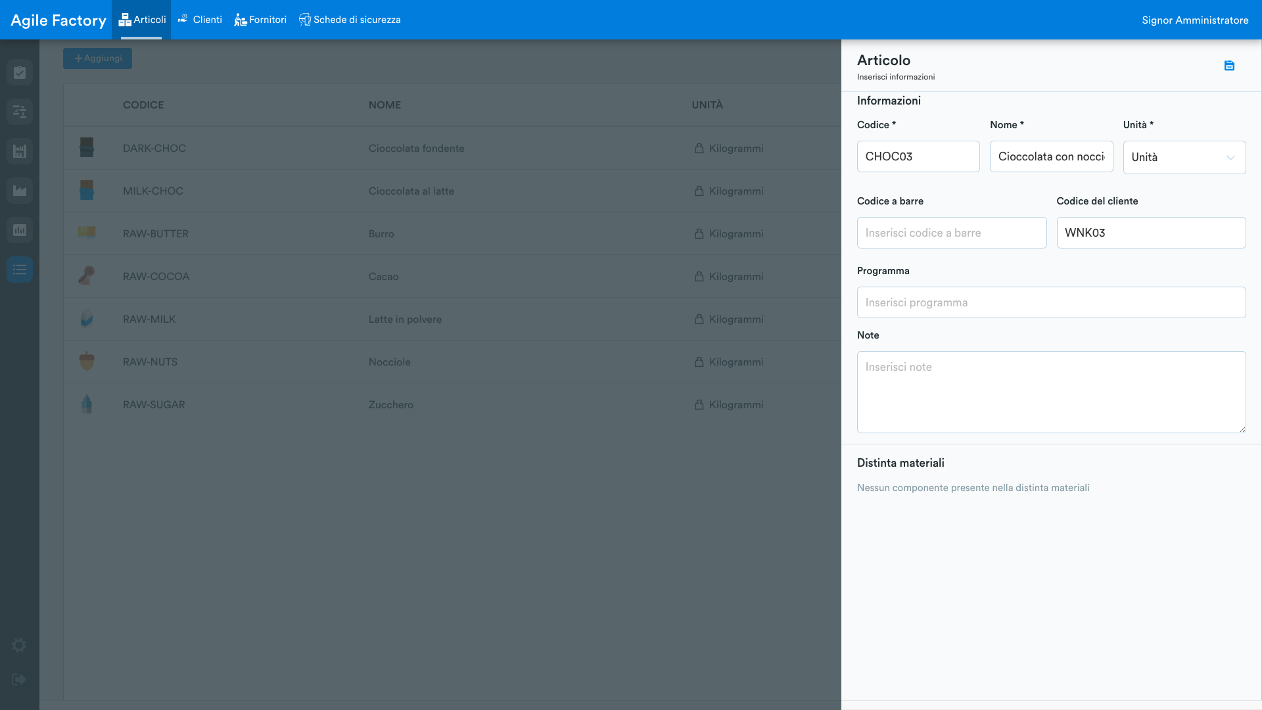Click the RAW-MILK code cell
Viewport: 1262px width, 710px height.
[x=149, y=319]
